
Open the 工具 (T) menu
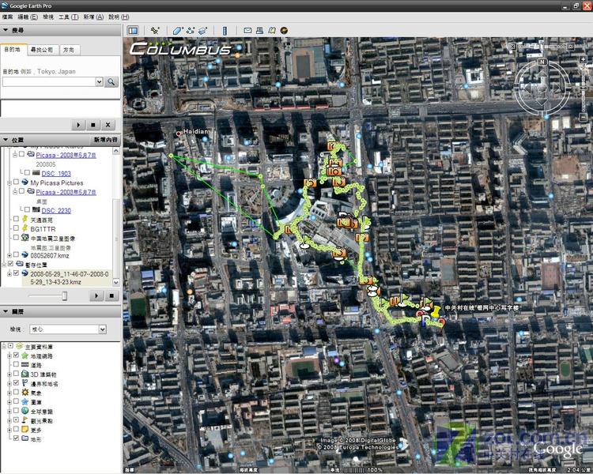(x=69, y=17)
